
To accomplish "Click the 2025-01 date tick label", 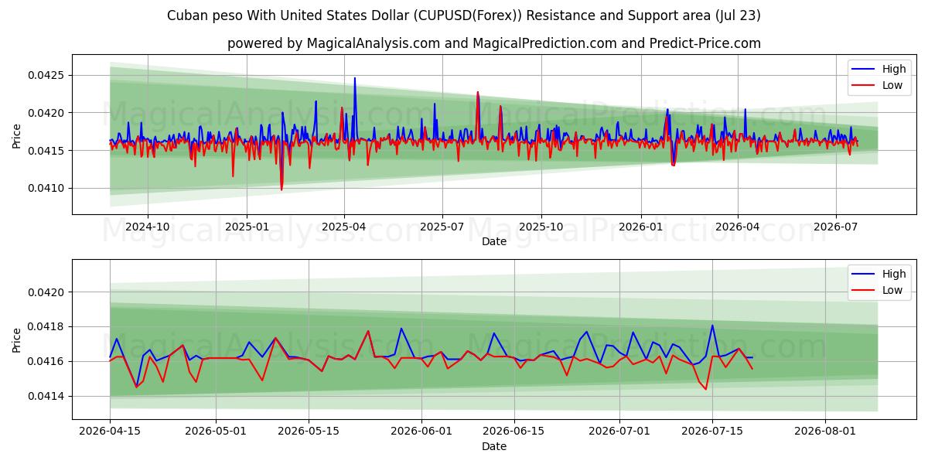I will [247, 227].
